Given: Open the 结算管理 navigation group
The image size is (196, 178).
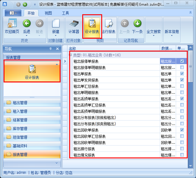Looking at the screenshot, I should click(32, 120).
